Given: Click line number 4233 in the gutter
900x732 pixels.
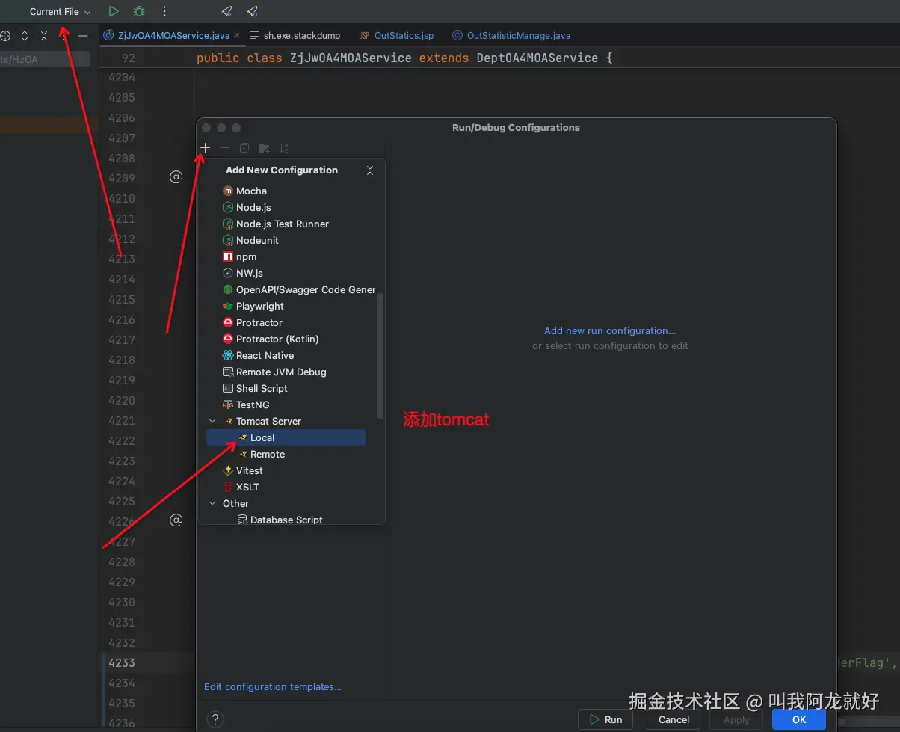Looking at the screenshot, I should [122, 662].
